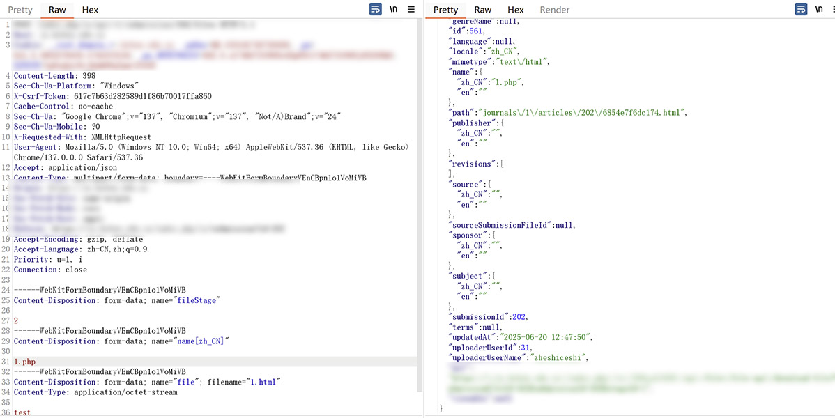Toggle word wrap icon in response pane

point(802,9)
